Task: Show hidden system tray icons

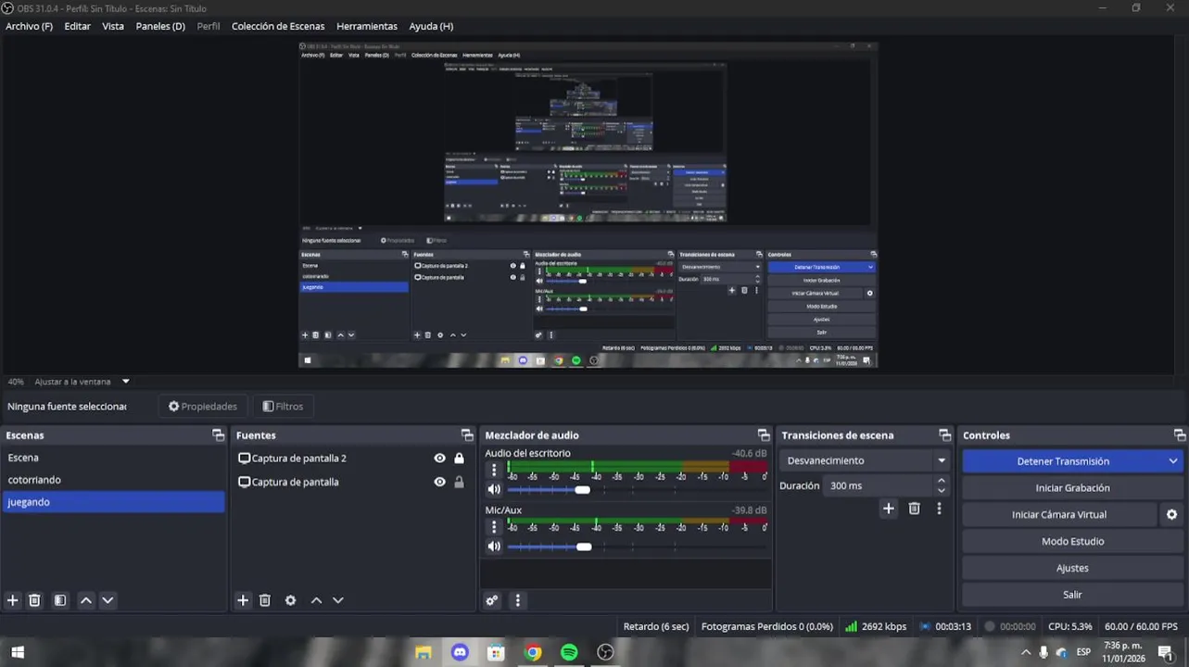Action: click(x=1026, y=652)
